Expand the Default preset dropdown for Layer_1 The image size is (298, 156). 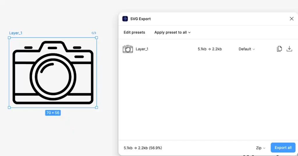click(x=246, y=49)
